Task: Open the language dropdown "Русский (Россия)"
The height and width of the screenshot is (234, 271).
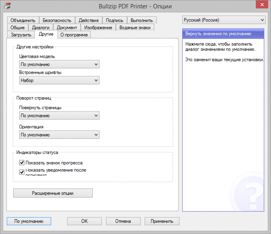Action: (224, 20)
